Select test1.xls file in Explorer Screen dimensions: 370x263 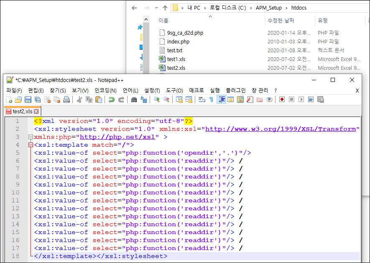[x=176, y=59]
